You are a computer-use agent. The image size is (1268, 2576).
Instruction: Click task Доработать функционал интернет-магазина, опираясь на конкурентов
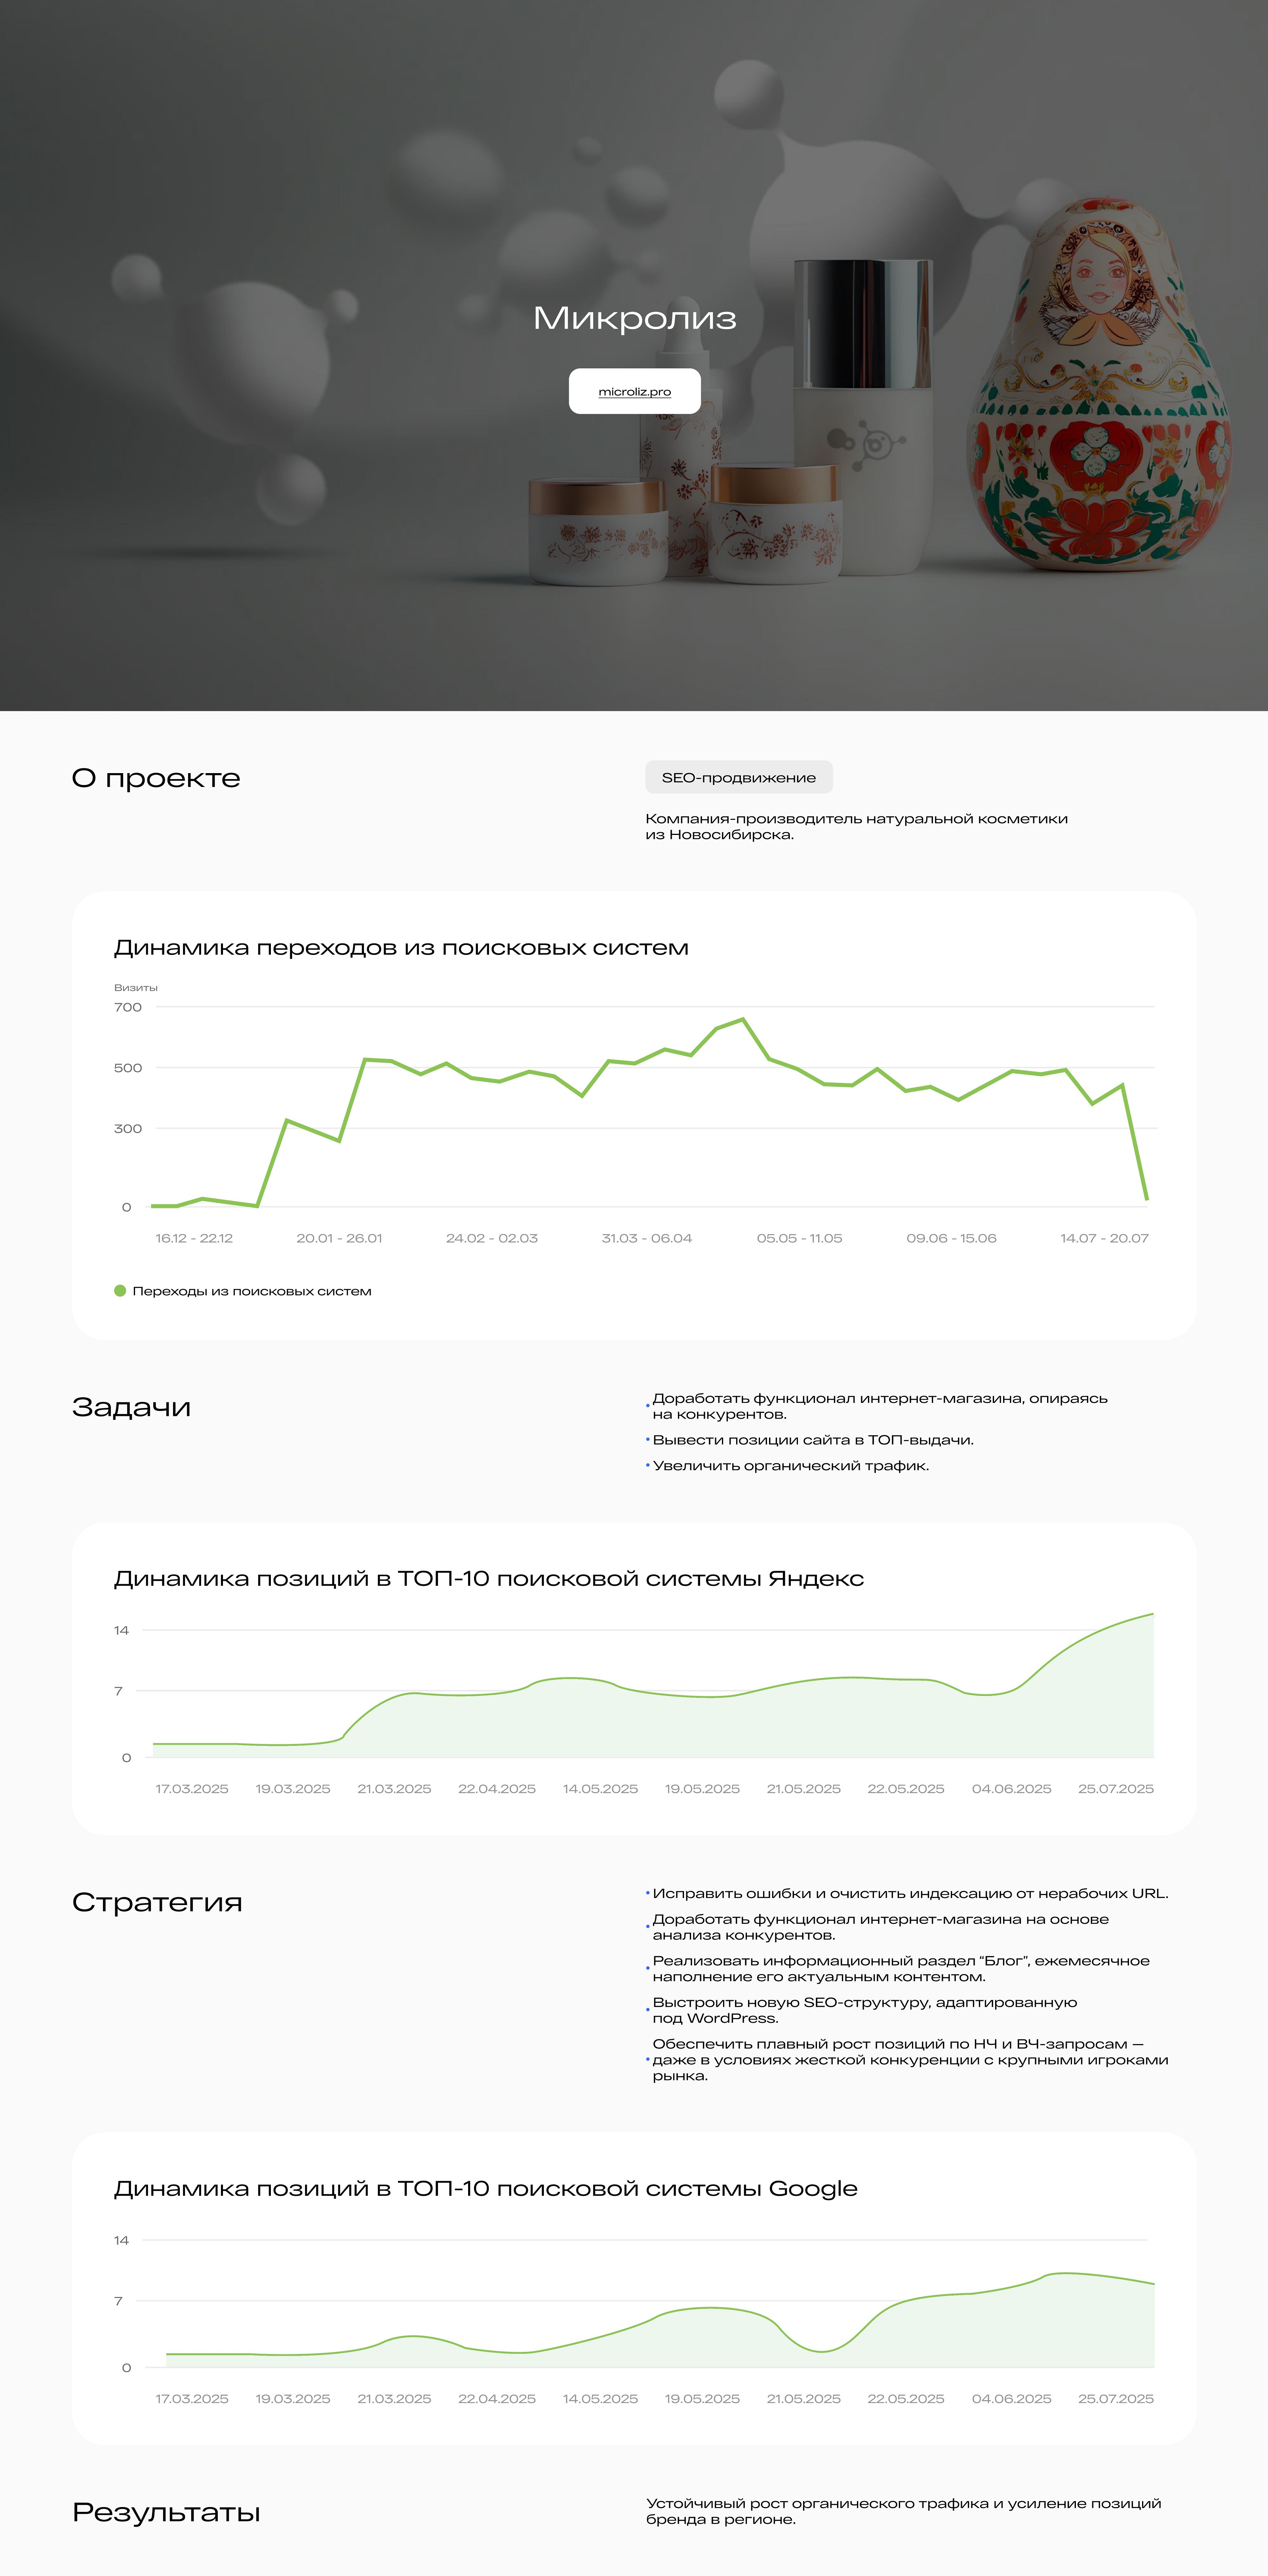click(x=880, y=1406)
